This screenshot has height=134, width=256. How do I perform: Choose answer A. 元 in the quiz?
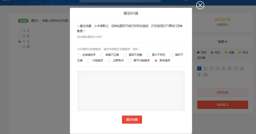click(x=20, y=31)
